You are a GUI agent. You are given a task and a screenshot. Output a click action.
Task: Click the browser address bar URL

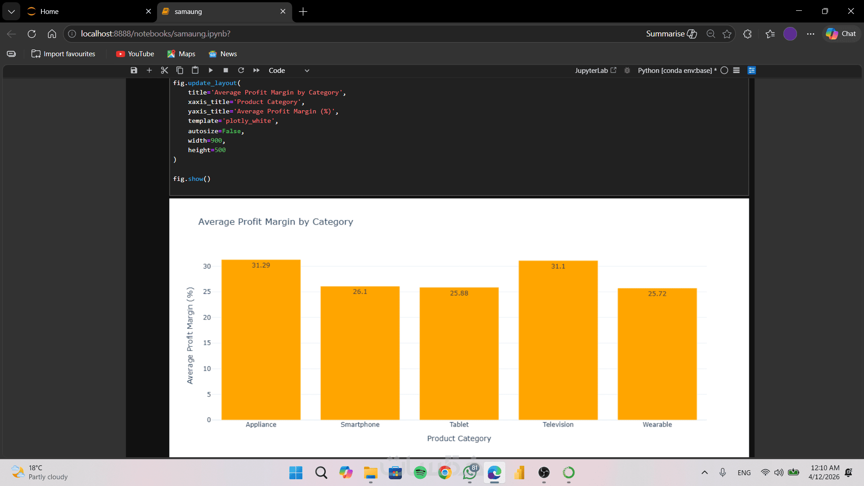coord(156,34)
